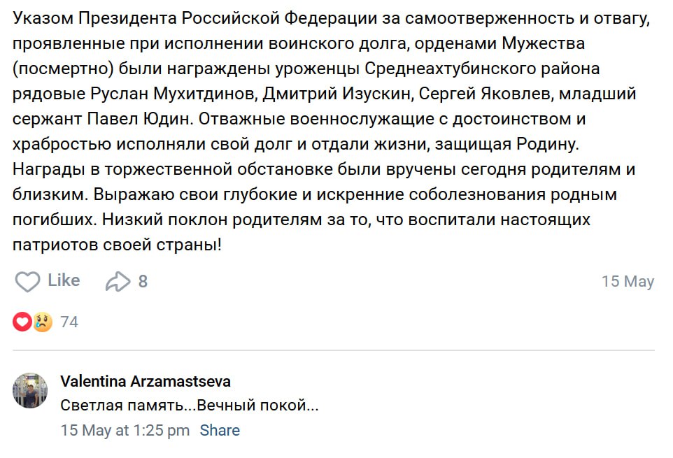The image size is (673, 458).
Task: Open the post date 15 May
Action: pos(628,282)
